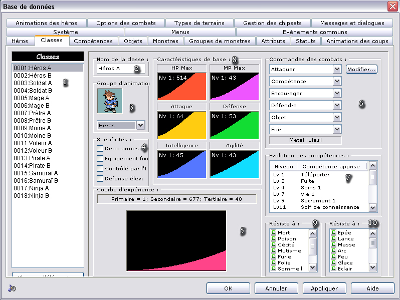Image resolution: width=400 pixels, height=300 pixels.
Task: Edit the Défense green curve graph
Action: click(234, 125)
